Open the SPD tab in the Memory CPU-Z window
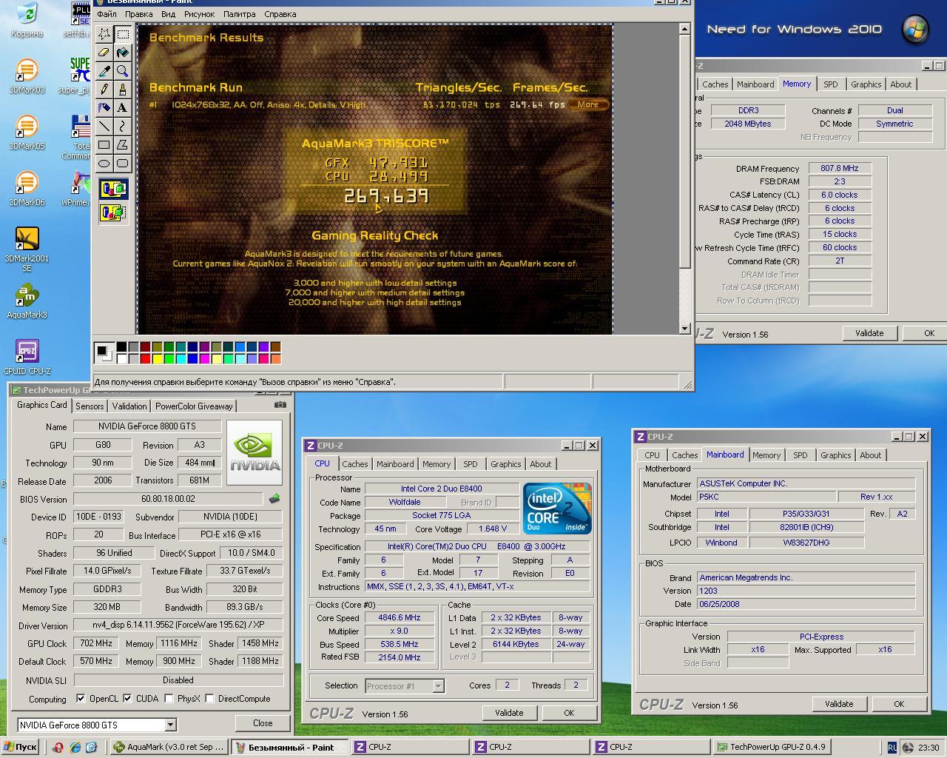Image resolution: width=947 pixels, height=758 pixels. tap(831, 84)
